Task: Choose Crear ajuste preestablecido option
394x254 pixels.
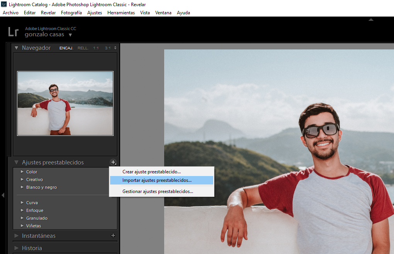Action: click(x=151, y=172)
